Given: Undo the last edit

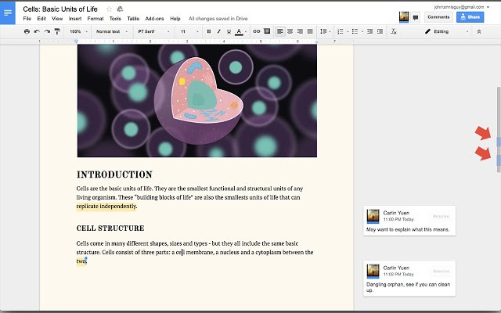Looking at the screenshot, I should tap(37, 31).
